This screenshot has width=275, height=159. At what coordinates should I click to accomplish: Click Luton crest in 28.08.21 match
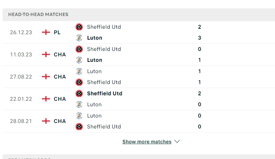click(79, 116)
